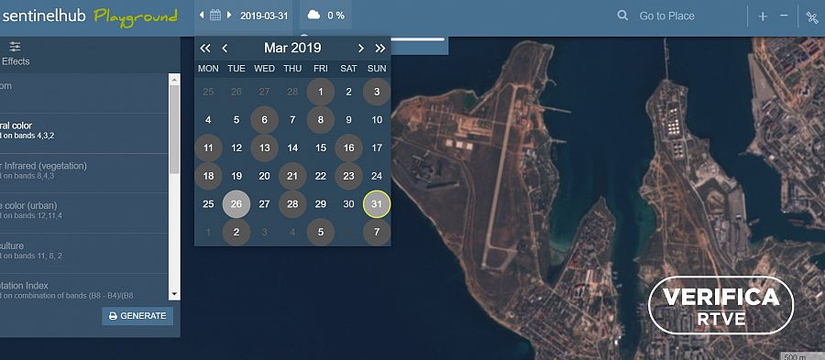Click the Mar 2019 month title
825x360 pixels.
pos(292,48)
